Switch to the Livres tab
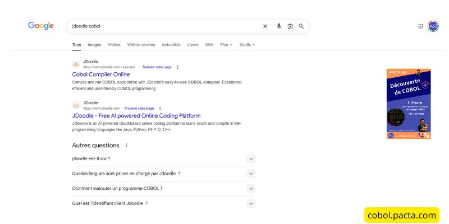This screenshot has height=224, width=449. 193,45
